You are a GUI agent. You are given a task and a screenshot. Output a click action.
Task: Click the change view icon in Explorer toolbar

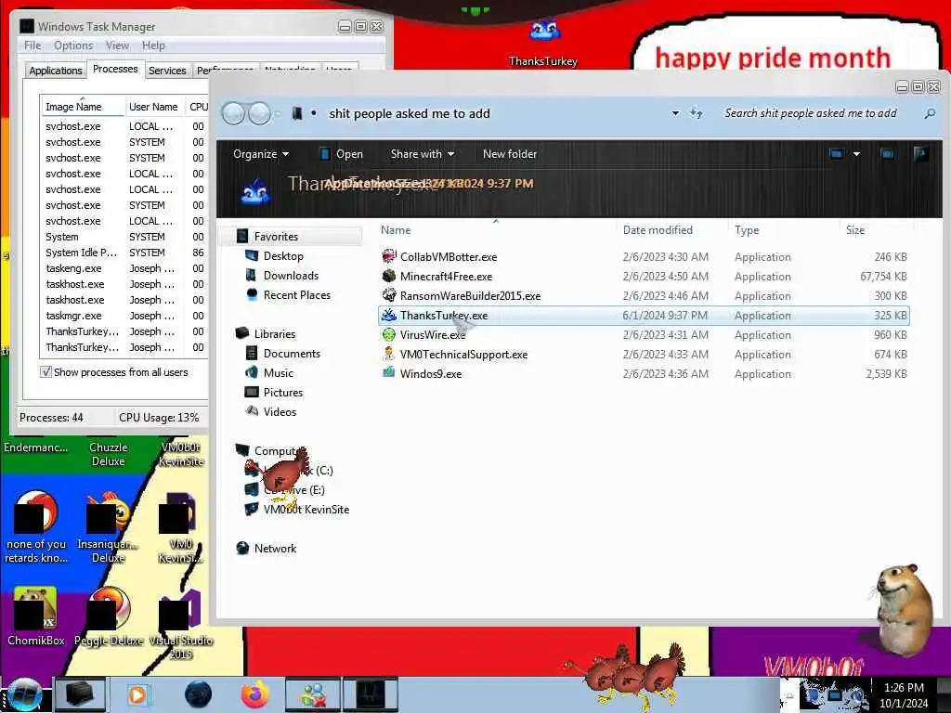[836, 154]
